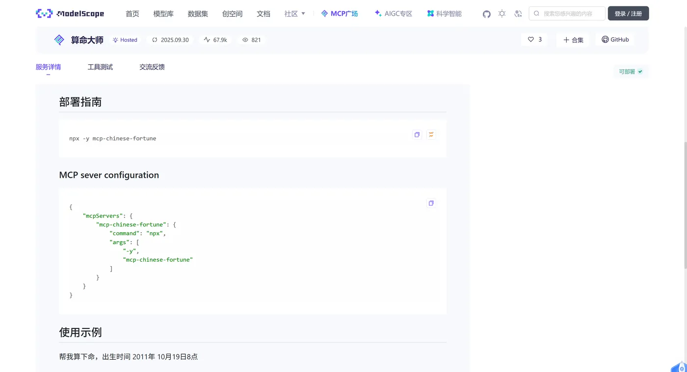Switch interface language using the 中/En icon
Viewport: 687px width, 372px height.
pyautogui.click(x=518, y=14)
